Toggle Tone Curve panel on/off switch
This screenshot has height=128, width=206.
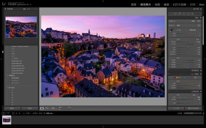pyautogui.click(x=169, y=70)
